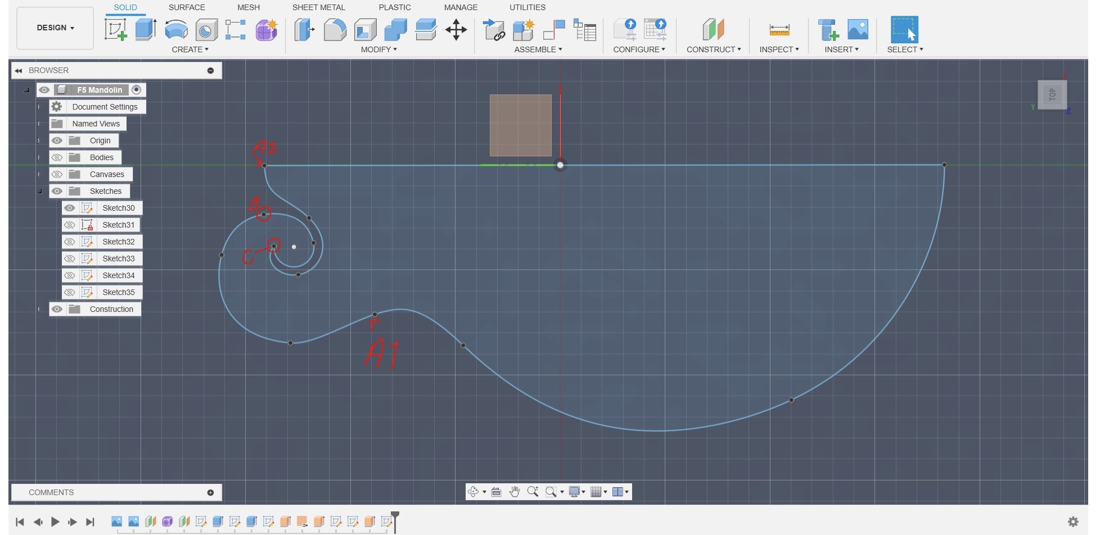The image size is (1100, 535).
Task: Select the Create Sketch tool
Action: pyautogui.click(x=115, y=29)
